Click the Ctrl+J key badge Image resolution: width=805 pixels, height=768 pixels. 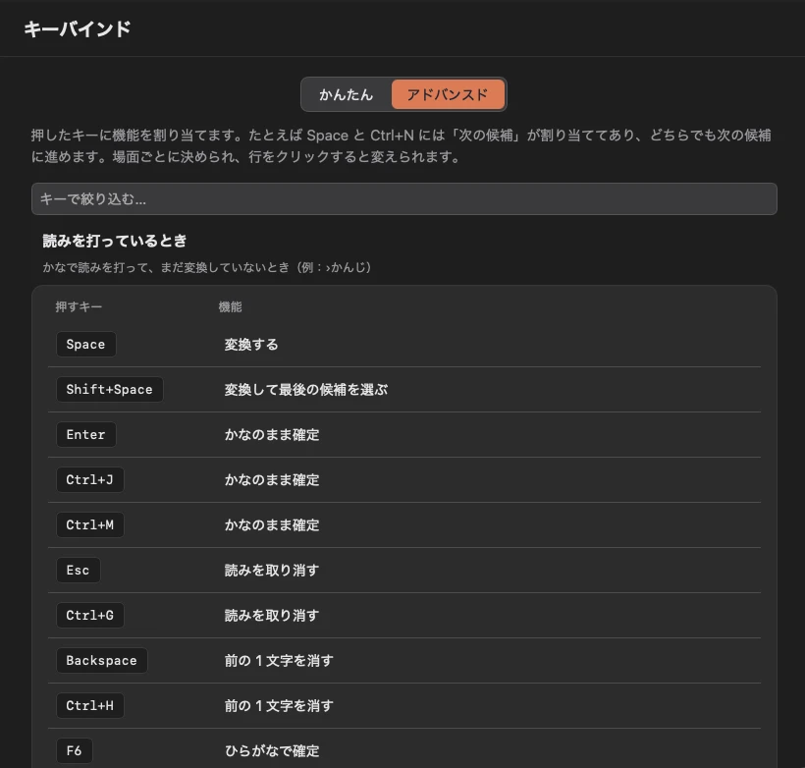click(90, 480)
